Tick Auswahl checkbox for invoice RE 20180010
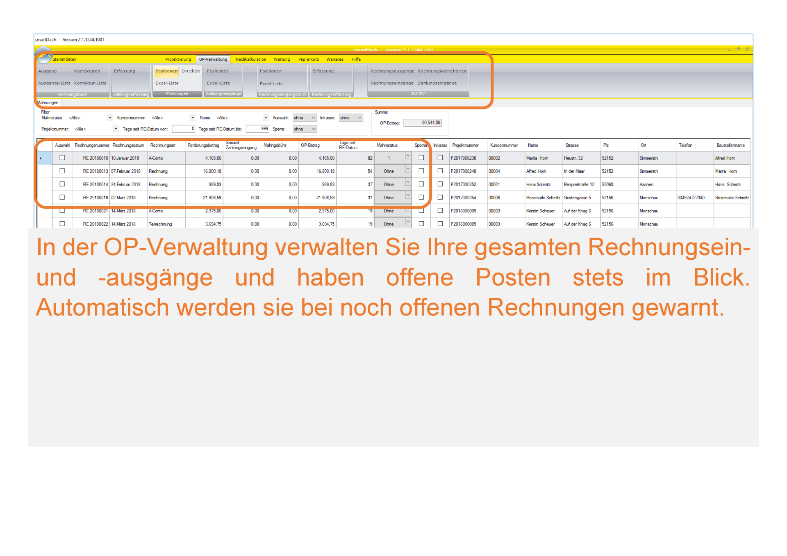 (x=62, y=158)
